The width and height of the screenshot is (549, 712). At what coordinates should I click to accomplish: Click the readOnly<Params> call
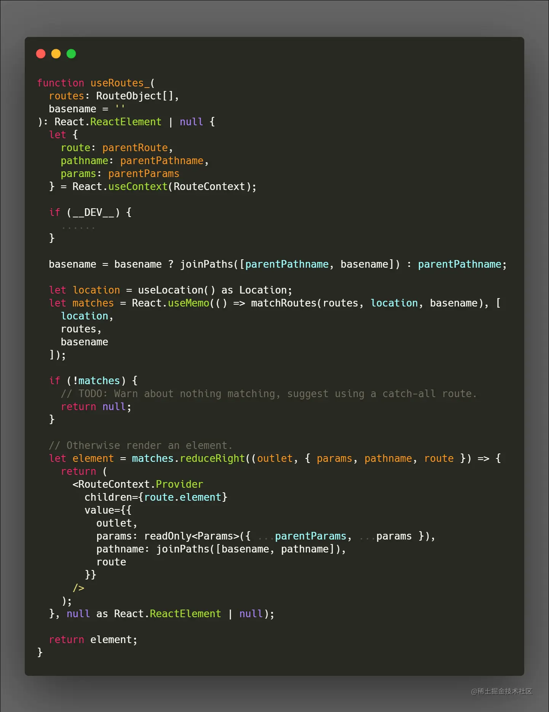pyautogui.click(x=192, y=536)
